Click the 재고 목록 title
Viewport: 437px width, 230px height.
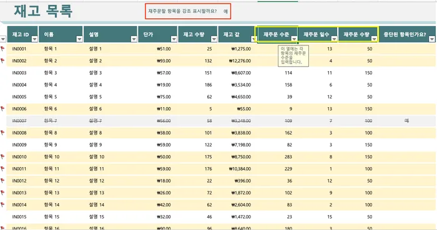pyautogui.click(x=43, y=11)
